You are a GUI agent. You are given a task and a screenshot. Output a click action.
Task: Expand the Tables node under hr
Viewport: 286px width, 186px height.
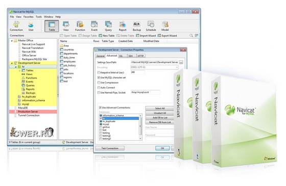[x=20, y=70]
